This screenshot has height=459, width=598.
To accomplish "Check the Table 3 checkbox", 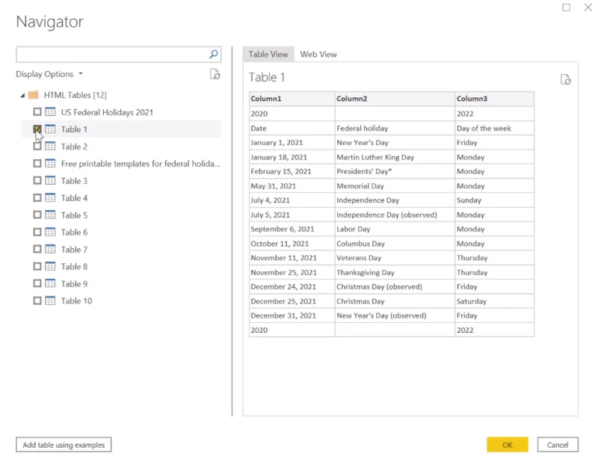I will 37,180.
